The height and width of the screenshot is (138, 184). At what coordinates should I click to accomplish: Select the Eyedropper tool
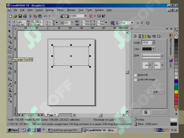click(10, 85)
